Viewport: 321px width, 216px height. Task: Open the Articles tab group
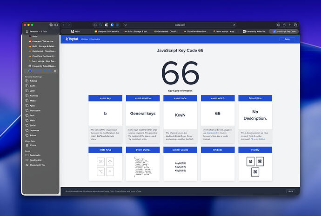pos(33,80)
